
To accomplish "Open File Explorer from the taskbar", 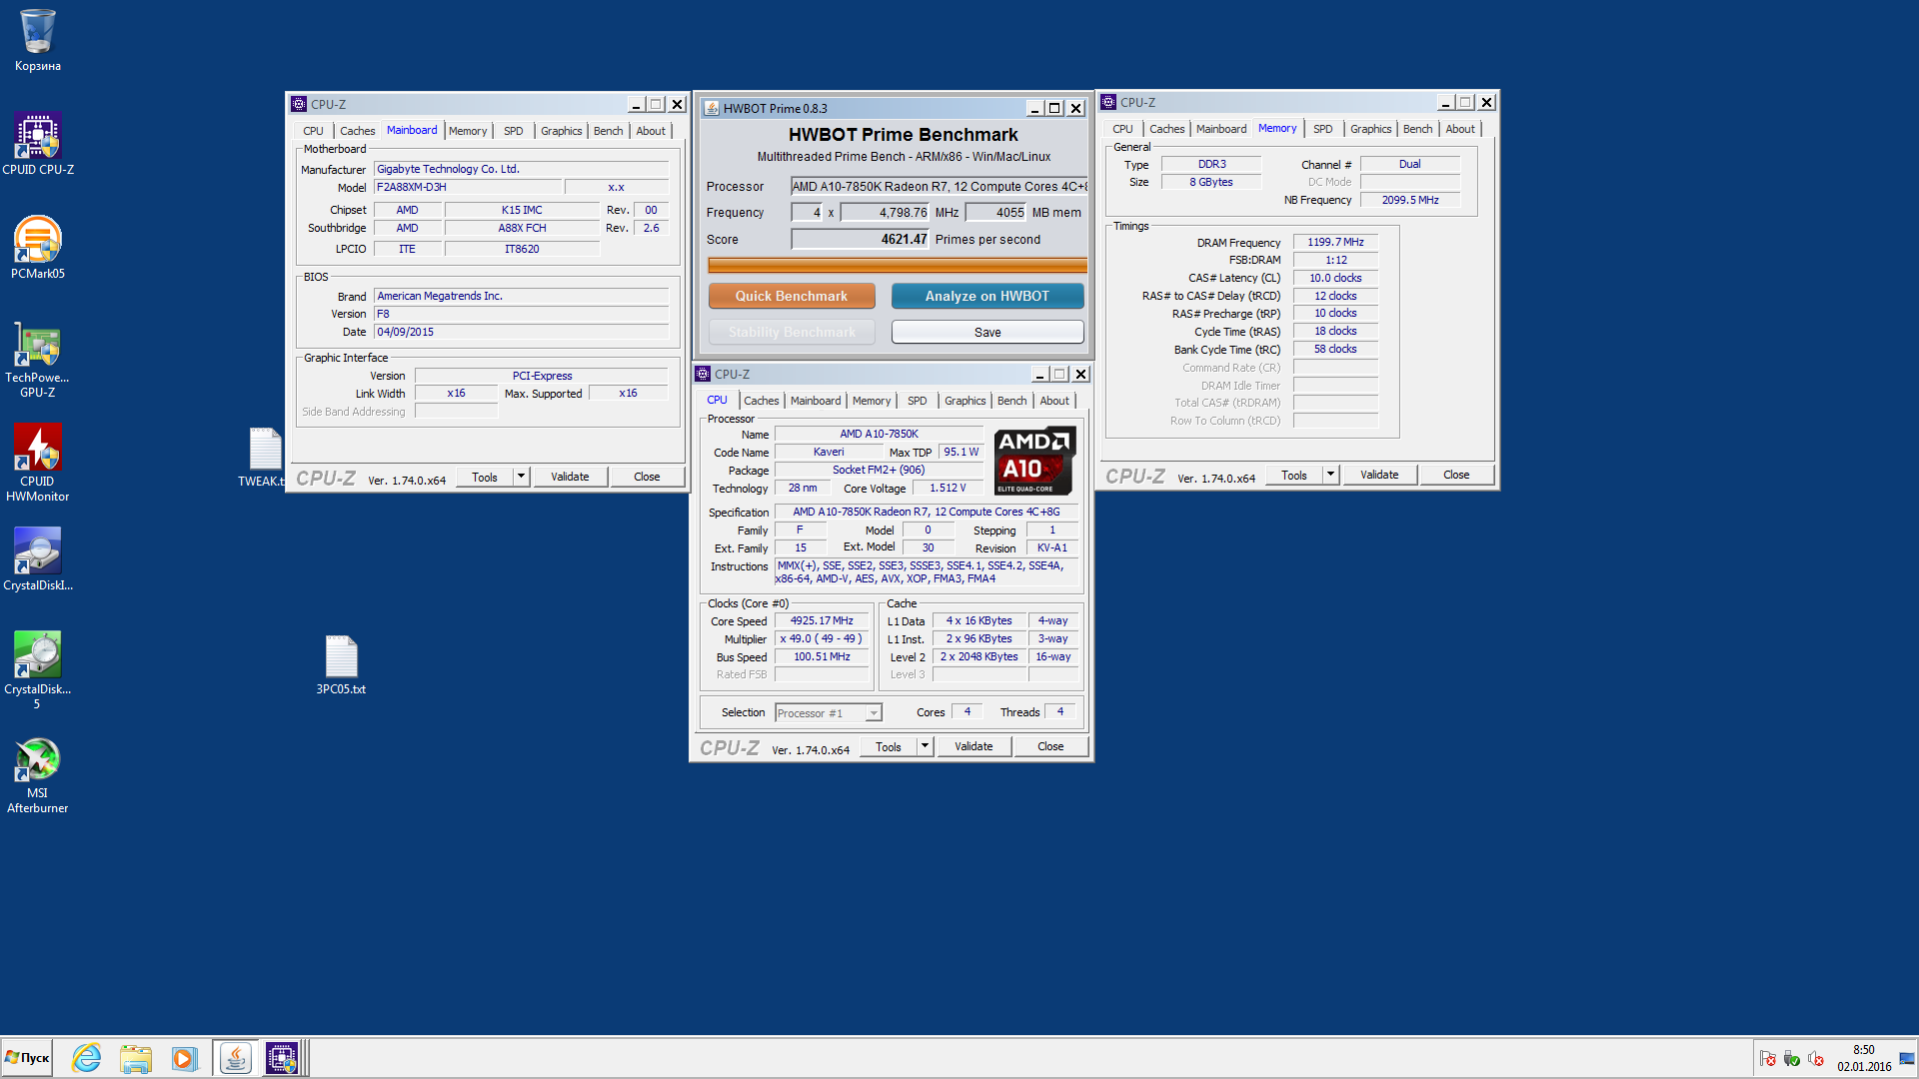I will tap(135, 1058).
